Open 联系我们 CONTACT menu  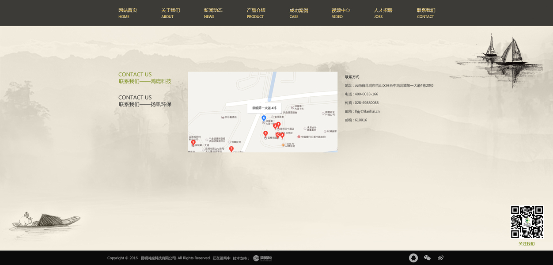(x=426, y=13)
